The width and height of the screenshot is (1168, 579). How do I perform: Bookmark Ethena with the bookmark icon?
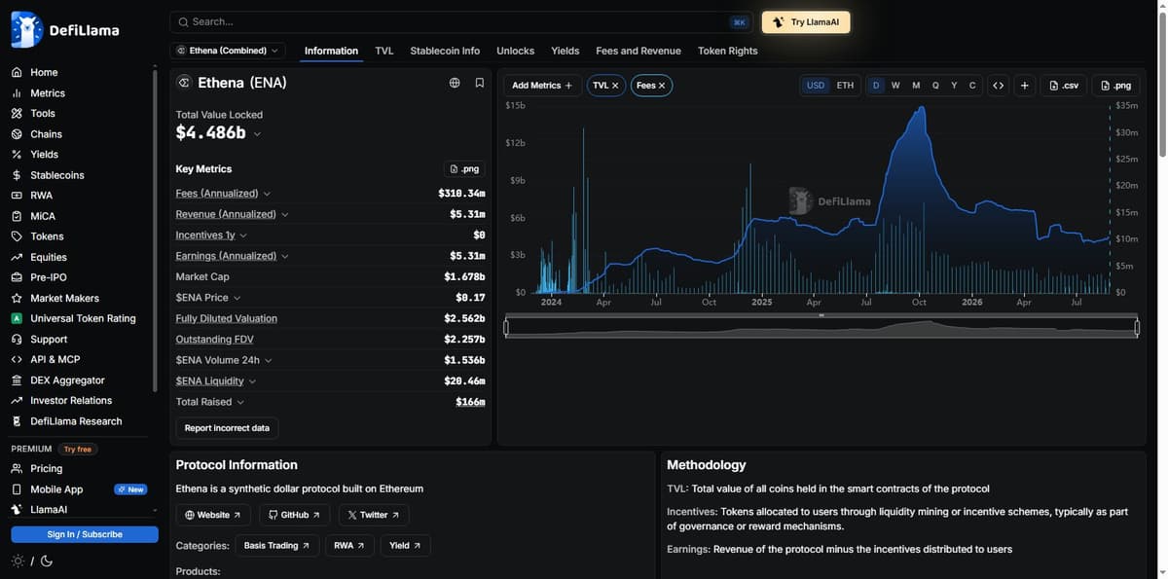[480, 83]
